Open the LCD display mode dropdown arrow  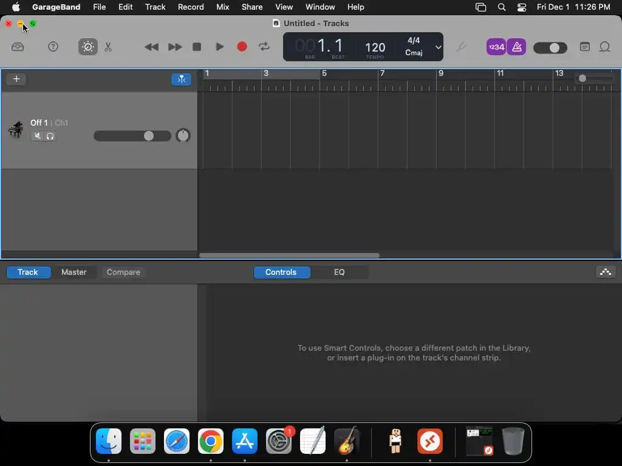pyautogui.click(x=438, y=47)
